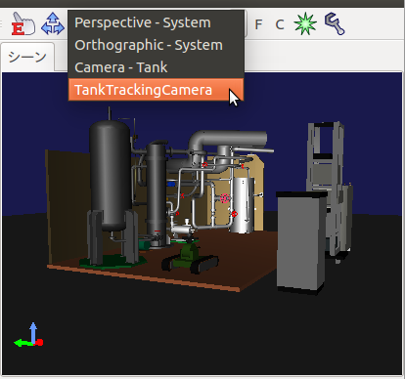Select TankTrackingCamera option
This screenshot has width=405, height=379.
[x=156, y=90]
